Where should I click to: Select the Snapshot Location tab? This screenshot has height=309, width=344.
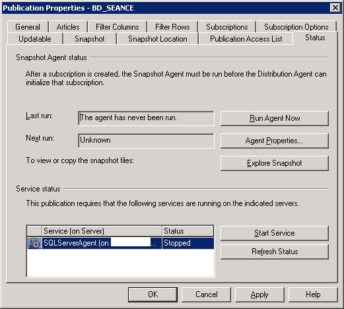158,39
